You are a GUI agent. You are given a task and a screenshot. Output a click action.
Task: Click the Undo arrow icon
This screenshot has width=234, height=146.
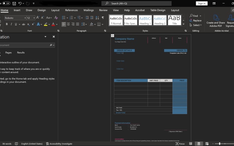(x=20, y=3)
